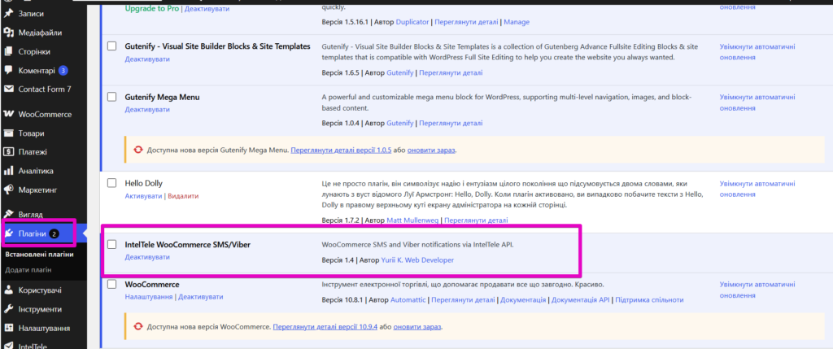Click update icon in Gutenify Mega Menu notice
The height and width of the screenshot is (349, 833).
138,150
